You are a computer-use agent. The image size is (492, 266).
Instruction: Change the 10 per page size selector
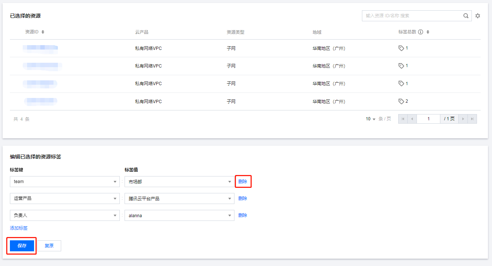point(371,119)
